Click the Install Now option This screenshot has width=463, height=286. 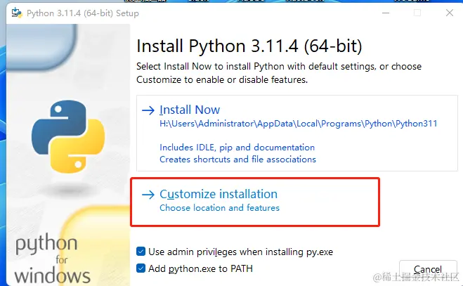point(297,134)
